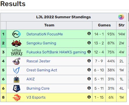This screenshot has width=129, height=105.
Task: Open info icon for Fukuoka SoftBank HAWKS gaming
Action: 89,52
